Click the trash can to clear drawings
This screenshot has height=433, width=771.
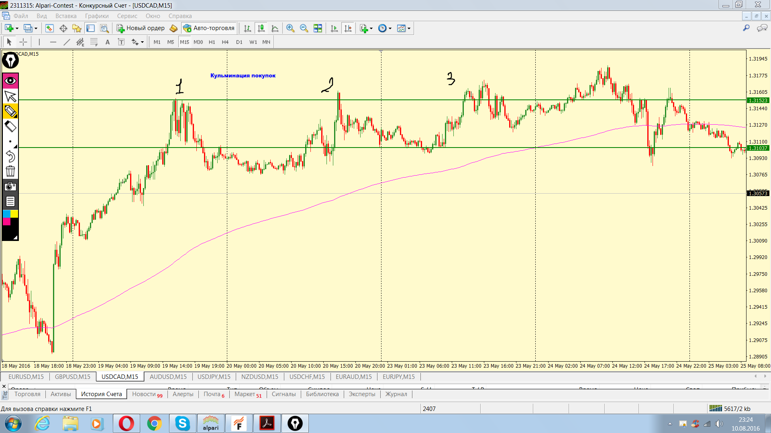[10, 172]
